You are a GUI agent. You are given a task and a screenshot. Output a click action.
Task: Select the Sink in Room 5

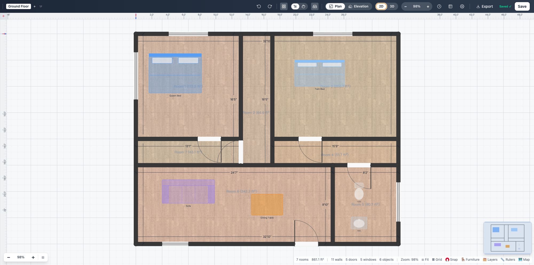359,223
